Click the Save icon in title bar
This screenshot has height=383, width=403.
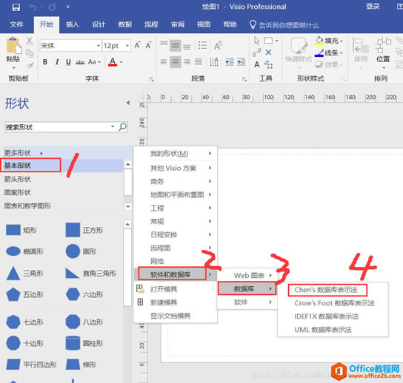pyautogui.click(x=16, y=7)
